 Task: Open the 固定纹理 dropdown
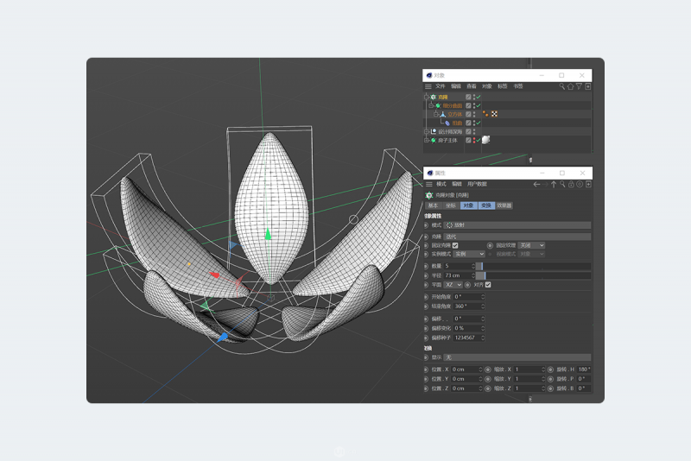pyautogui.click(x=529, y=245)
